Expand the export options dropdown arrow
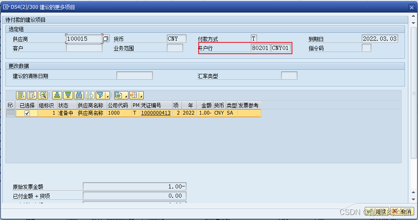 coord(126,95)
